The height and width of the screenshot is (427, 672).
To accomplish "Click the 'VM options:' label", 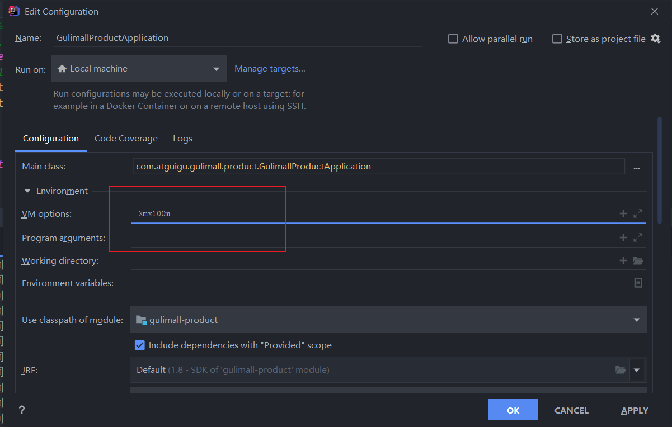I will pos(47,214).
